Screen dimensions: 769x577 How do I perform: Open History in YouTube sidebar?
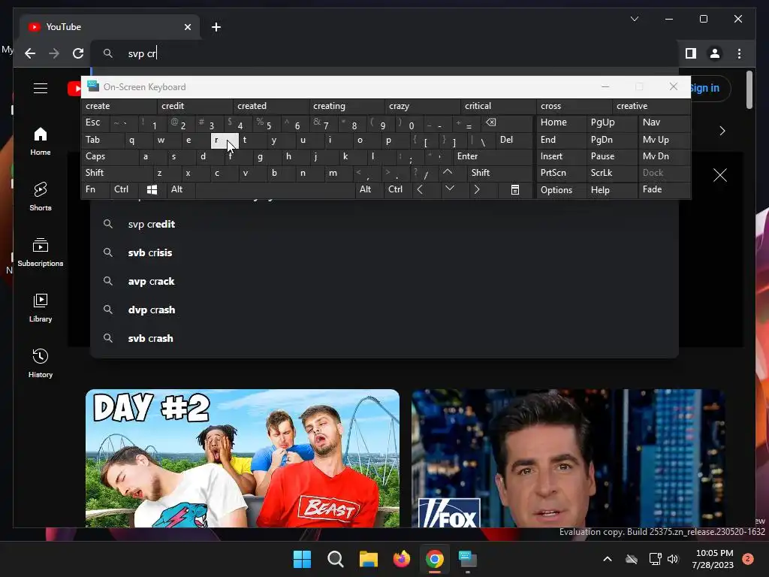point(41,363)
